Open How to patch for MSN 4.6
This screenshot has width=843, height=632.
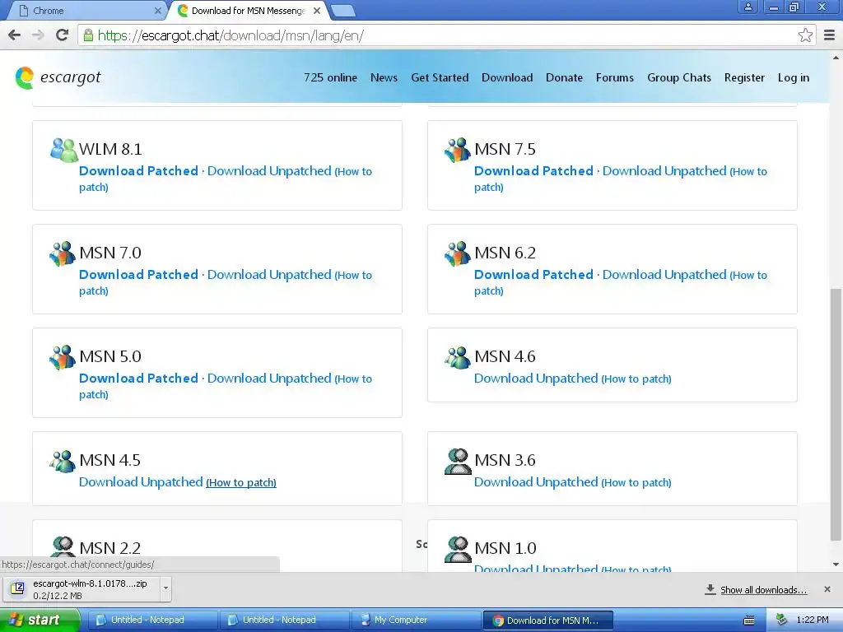[x=636, y=379]
